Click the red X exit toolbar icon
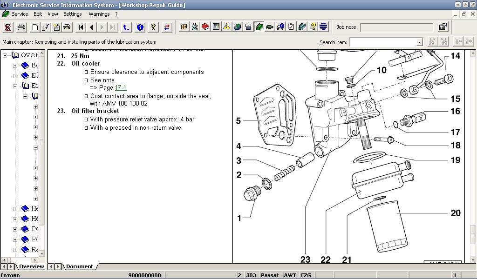 pyautogui.click(x=8, y=27)
